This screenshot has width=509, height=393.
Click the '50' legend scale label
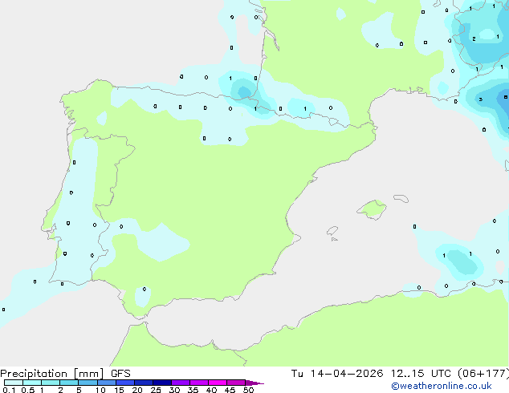click(249, 390)
